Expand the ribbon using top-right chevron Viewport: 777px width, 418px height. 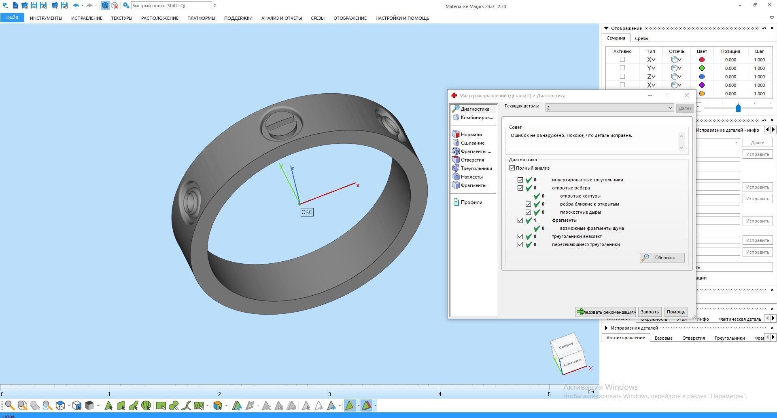click(x=771, y=18)
